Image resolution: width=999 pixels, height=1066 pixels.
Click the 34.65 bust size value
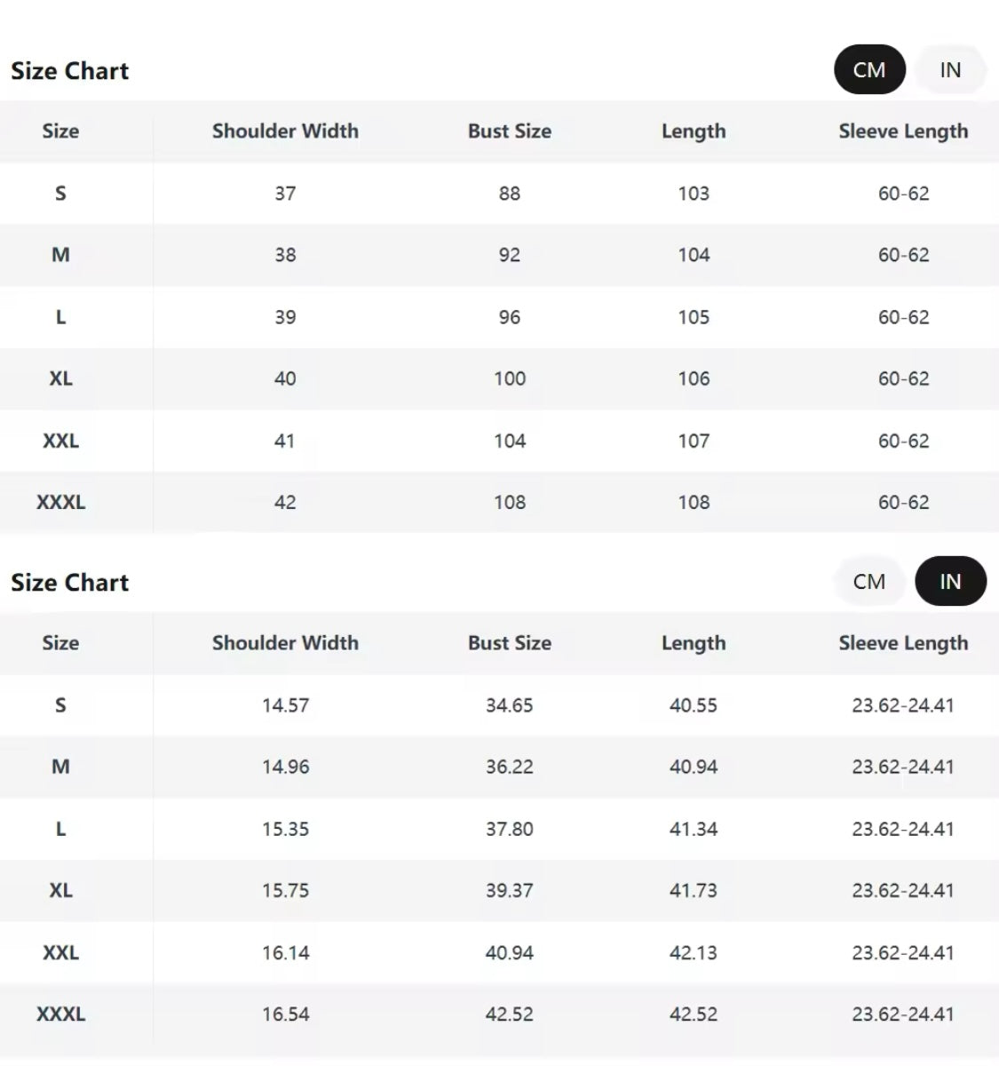510,705
